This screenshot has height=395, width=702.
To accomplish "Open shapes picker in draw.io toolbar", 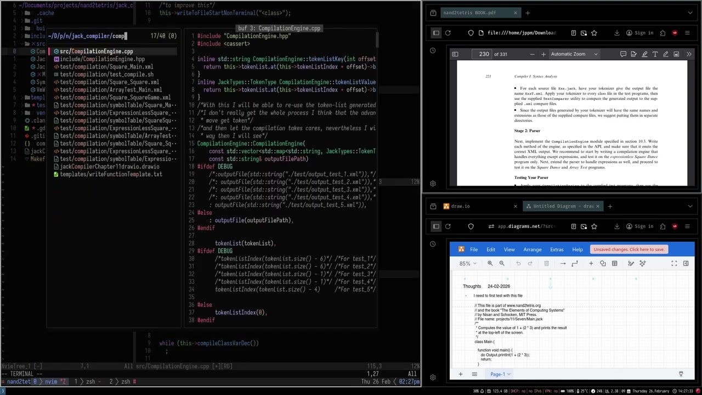I will click(603, 264).
